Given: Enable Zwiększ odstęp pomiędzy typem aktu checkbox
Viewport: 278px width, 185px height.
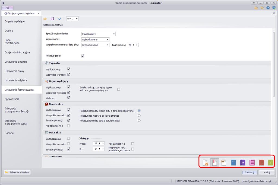Looking at the screenshot, I should coord(119,89).
